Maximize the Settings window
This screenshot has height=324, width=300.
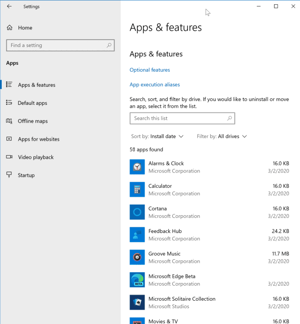point(276,6)
